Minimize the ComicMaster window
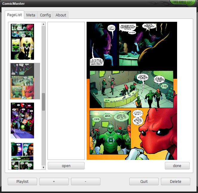Viewport: 198px width, 193px height. pos(175,2)
